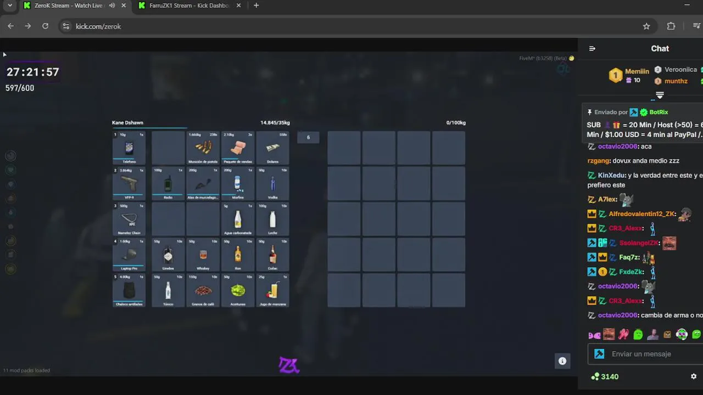Click username A7lex in chat
703x395 pixels.
click(607, 200)
